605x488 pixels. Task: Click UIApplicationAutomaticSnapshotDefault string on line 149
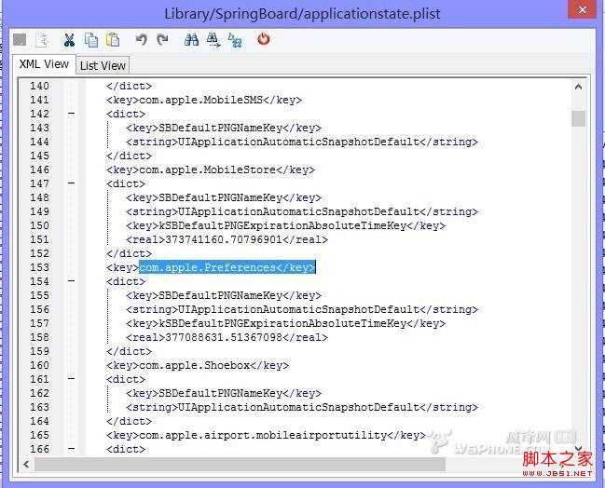tap(298, 211)
